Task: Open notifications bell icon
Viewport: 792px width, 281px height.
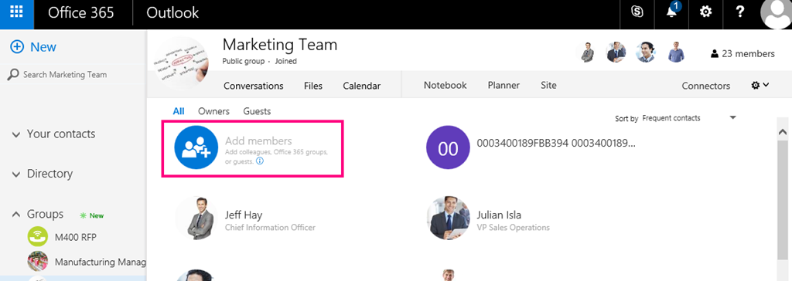Action: (672, 11)
